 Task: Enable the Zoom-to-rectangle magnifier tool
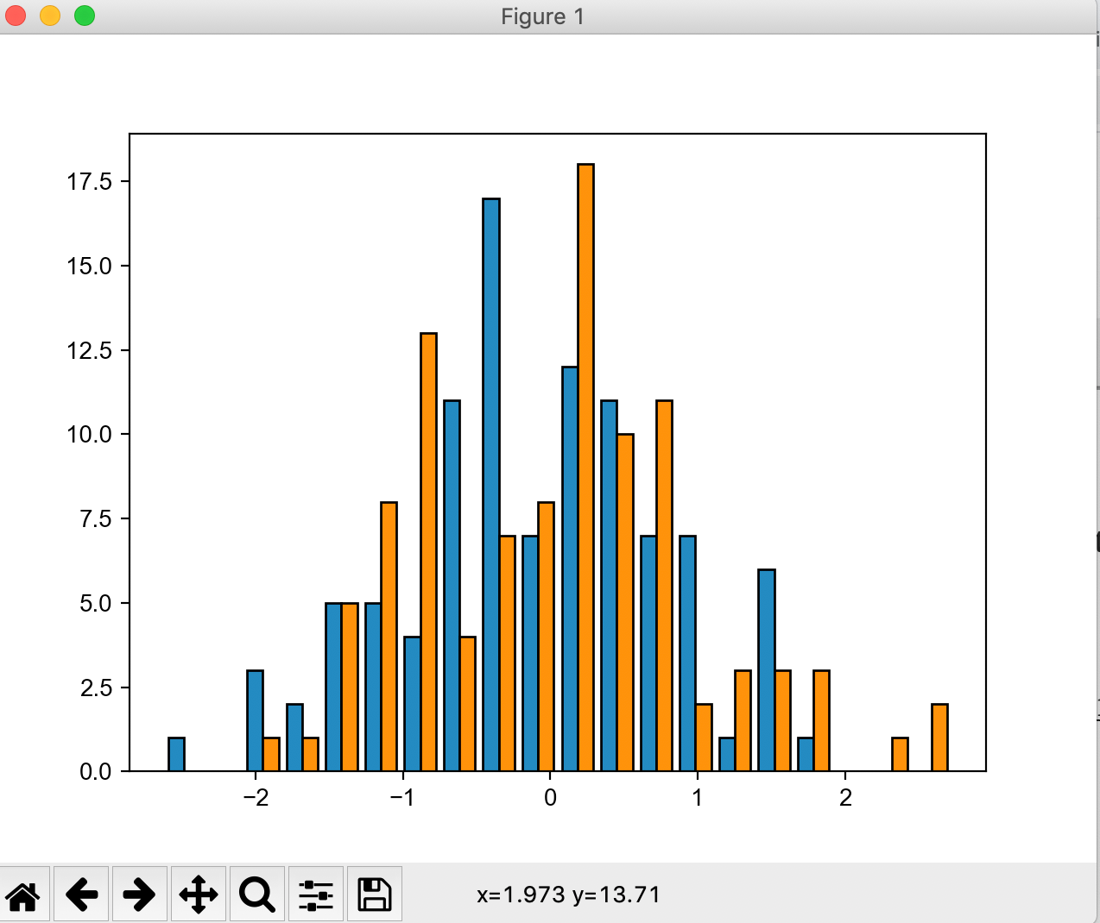256,895
